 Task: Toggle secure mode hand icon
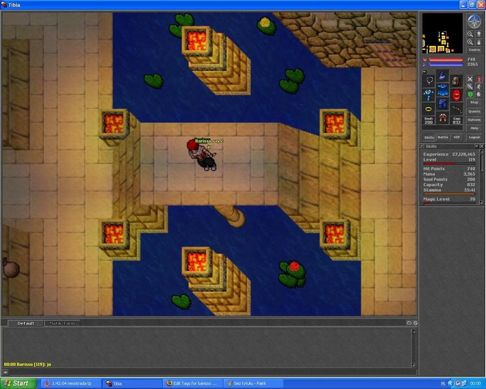tap(479, 95)
